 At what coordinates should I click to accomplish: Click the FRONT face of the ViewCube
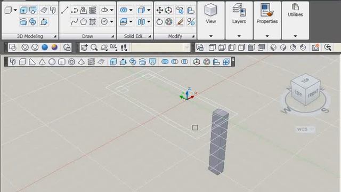click(x=313, y=94)
